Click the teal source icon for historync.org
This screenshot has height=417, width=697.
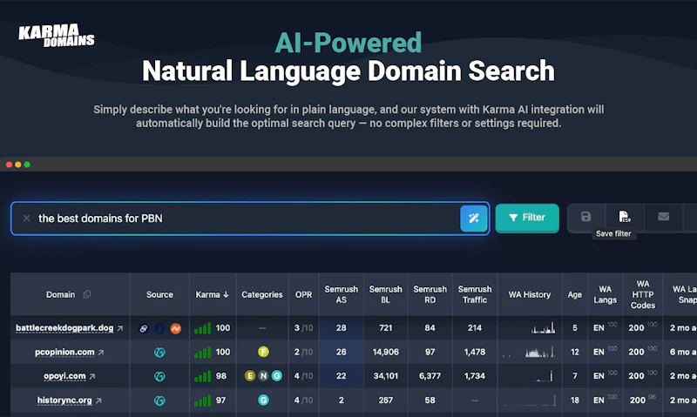[159, 400]
